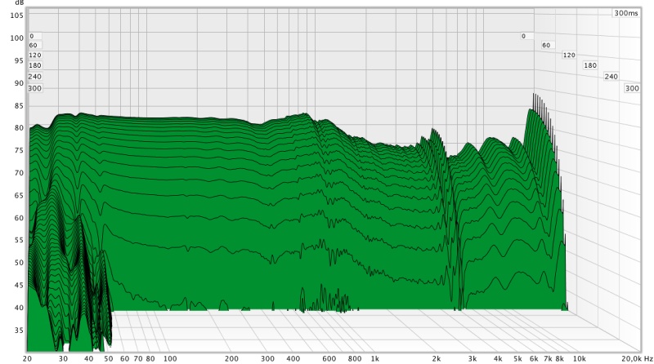Click the 300 marker on right time axis
Viewport: 654px width, 364px height.
pos(631,88)
